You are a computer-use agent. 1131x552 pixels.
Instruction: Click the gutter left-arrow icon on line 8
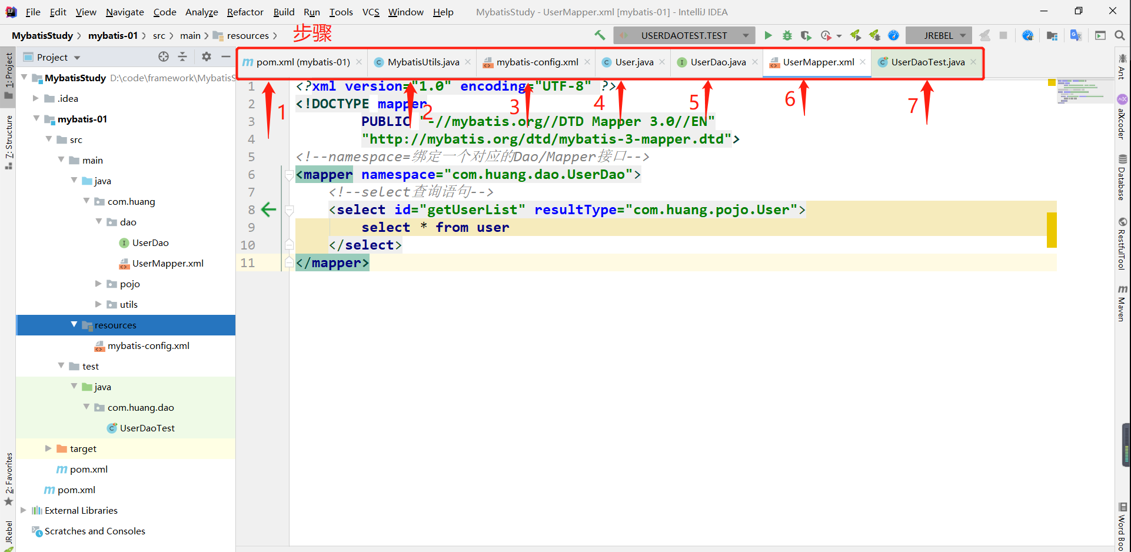pyautogui.click(x=268, y=210)
